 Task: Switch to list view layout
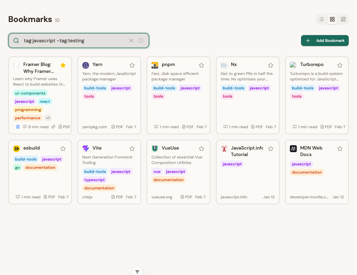(x=321, y=19)
